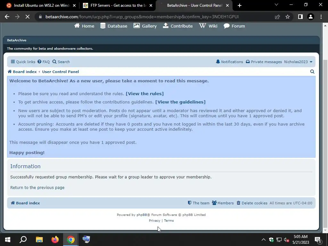Open File Explorer from taskbar

(x=39, y=240)
